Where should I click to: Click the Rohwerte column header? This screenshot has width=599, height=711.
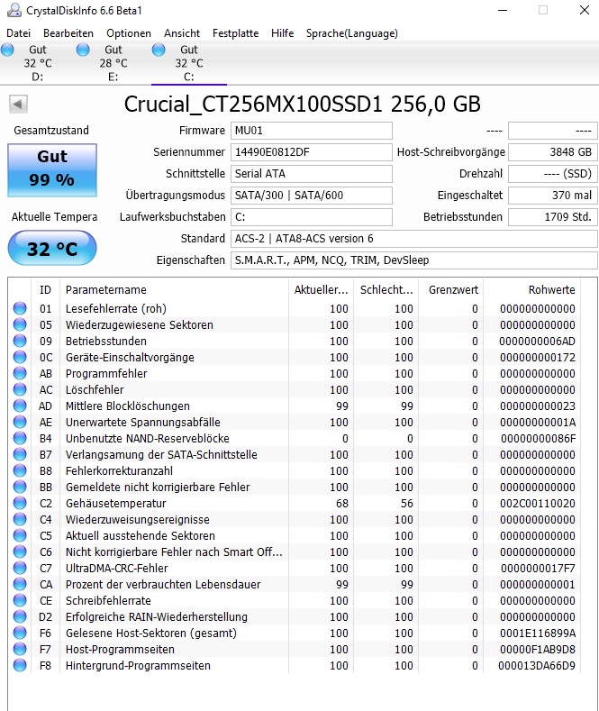click(532, 290)
